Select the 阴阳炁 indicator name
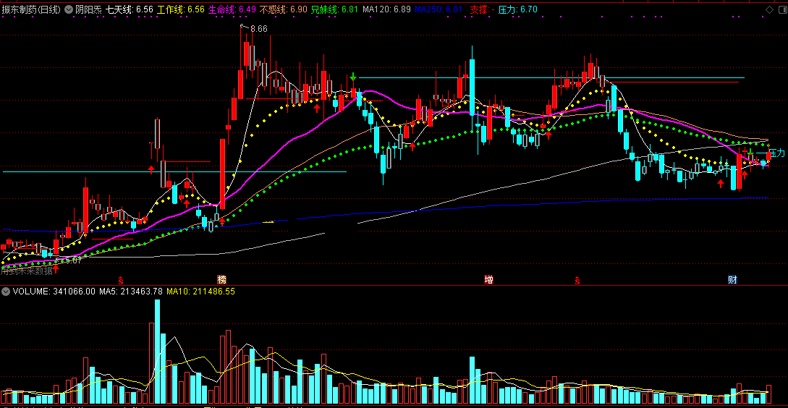The width and height of the screenshot is (788, 408). coord(88,9)
